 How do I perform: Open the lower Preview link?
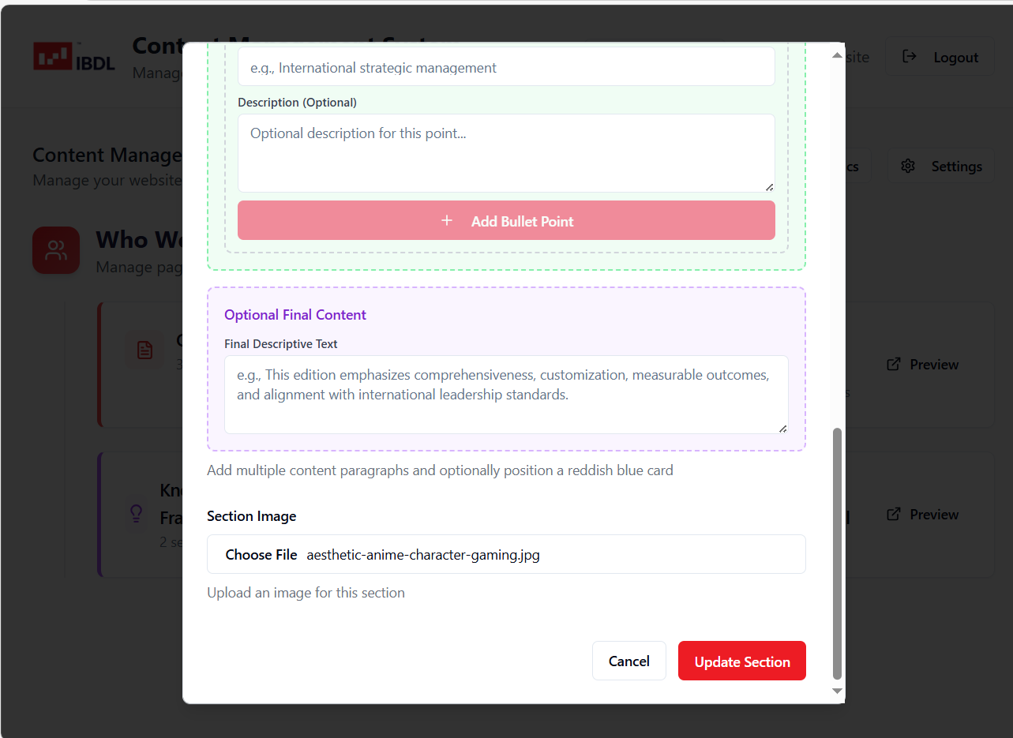pyautogui.click(x=922, y=515)
